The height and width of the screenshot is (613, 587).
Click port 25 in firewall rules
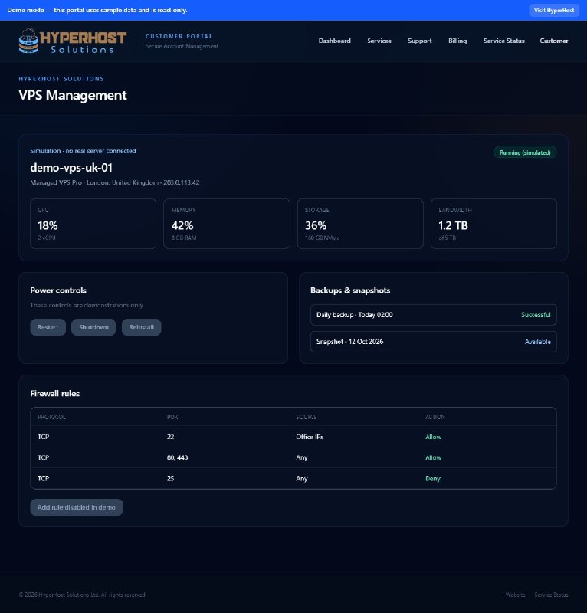coord(171,478)
